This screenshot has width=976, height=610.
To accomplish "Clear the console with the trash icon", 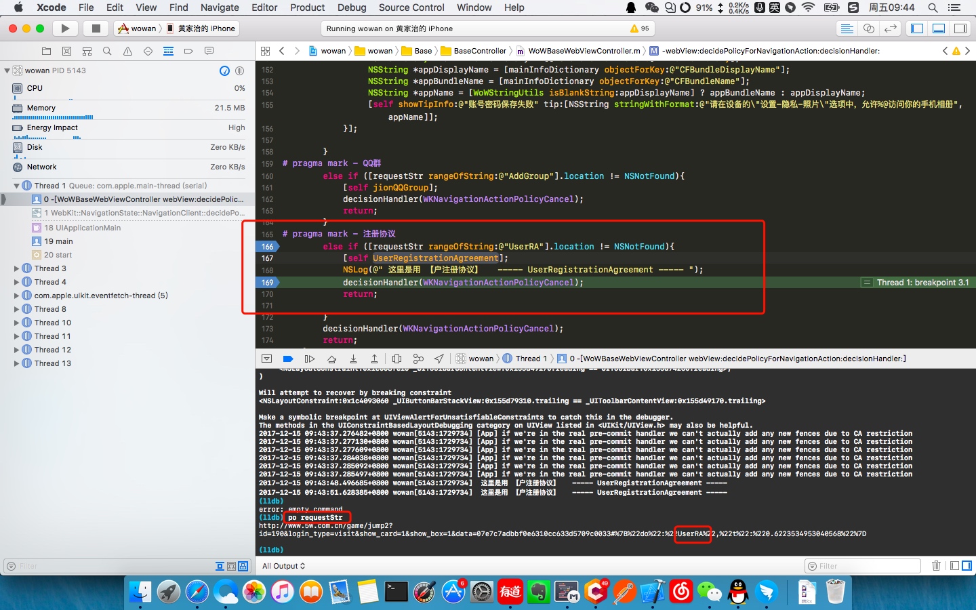I will (936, 565).
